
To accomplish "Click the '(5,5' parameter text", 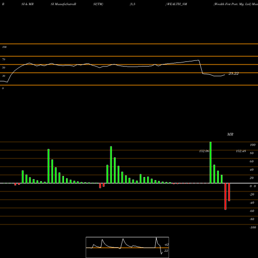I will tap(133, 4).
